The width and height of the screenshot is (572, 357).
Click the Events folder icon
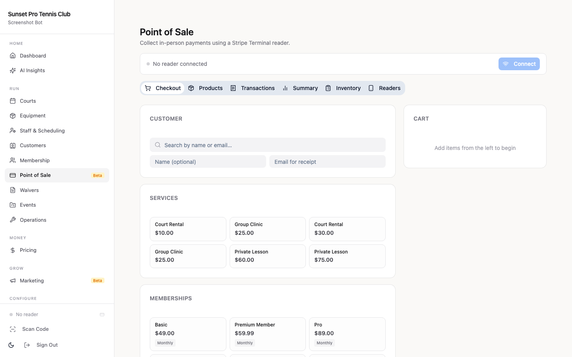pyautogui.click(x=13, y=205)
